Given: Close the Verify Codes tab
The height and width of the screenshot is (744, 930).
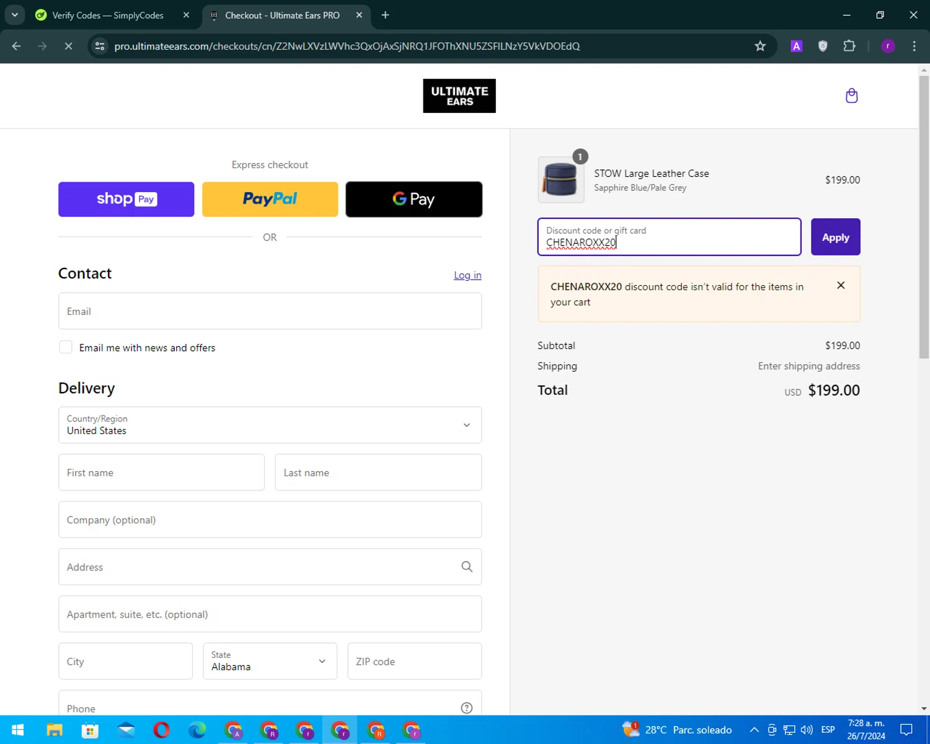Looking at the screenshot, I should tap(186, 15).
